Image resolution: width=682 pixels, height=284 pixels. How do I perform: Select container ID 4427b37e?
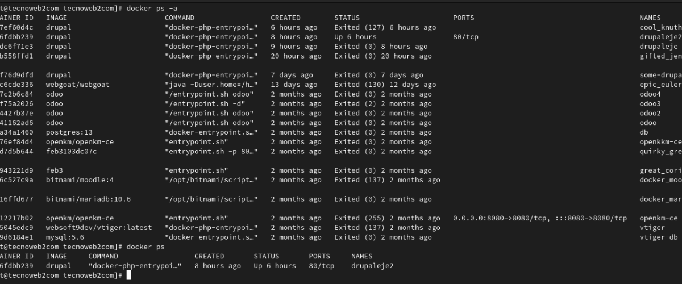pyautogui.click(x=17, y=113)
